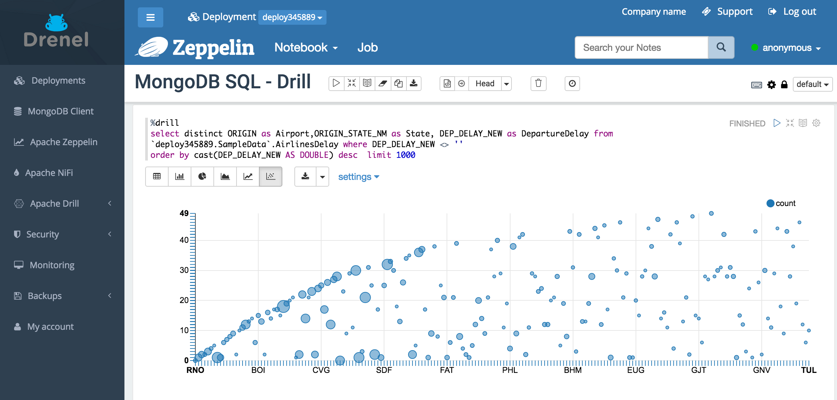Viewport: 837px width, 400px height.
Task: Expand Apache Drill sidebar submenu
Action: point(62,204)
